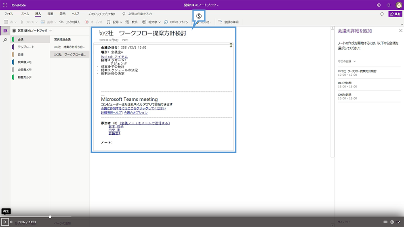
Task: Click the 詳細情報ヘルプ link
Action: [x=112, y=112]
